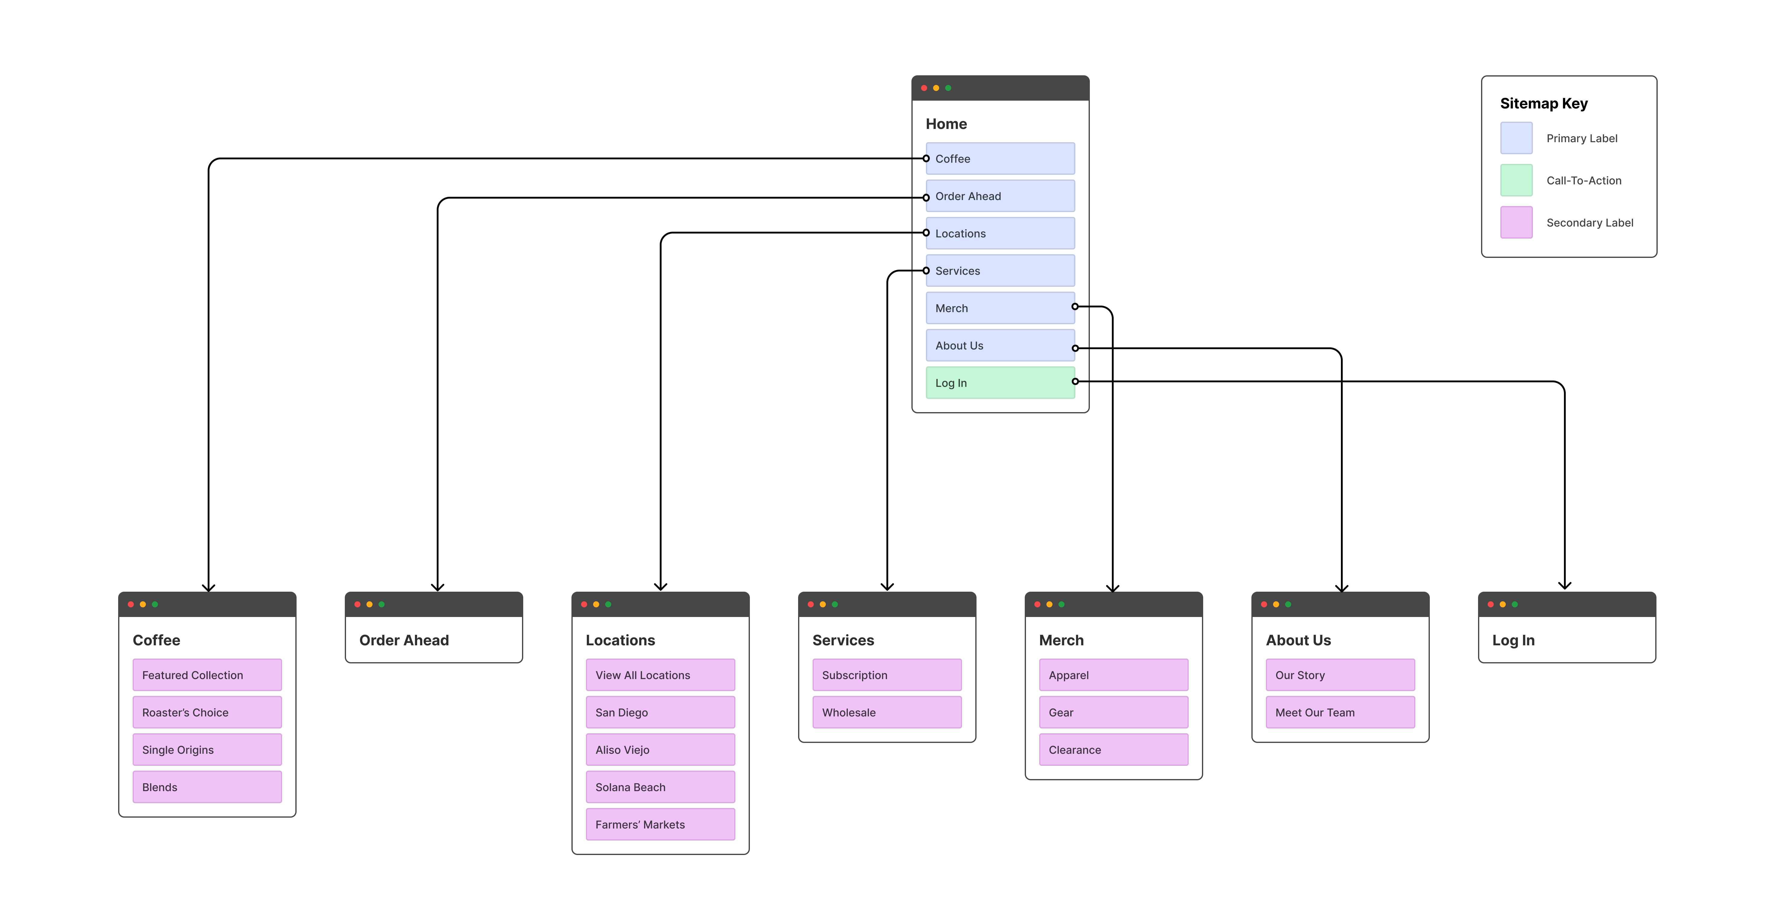The image size is (1771, 905).
Task: Click the Clearance item under Merch
Action: tap(1113, 750)
